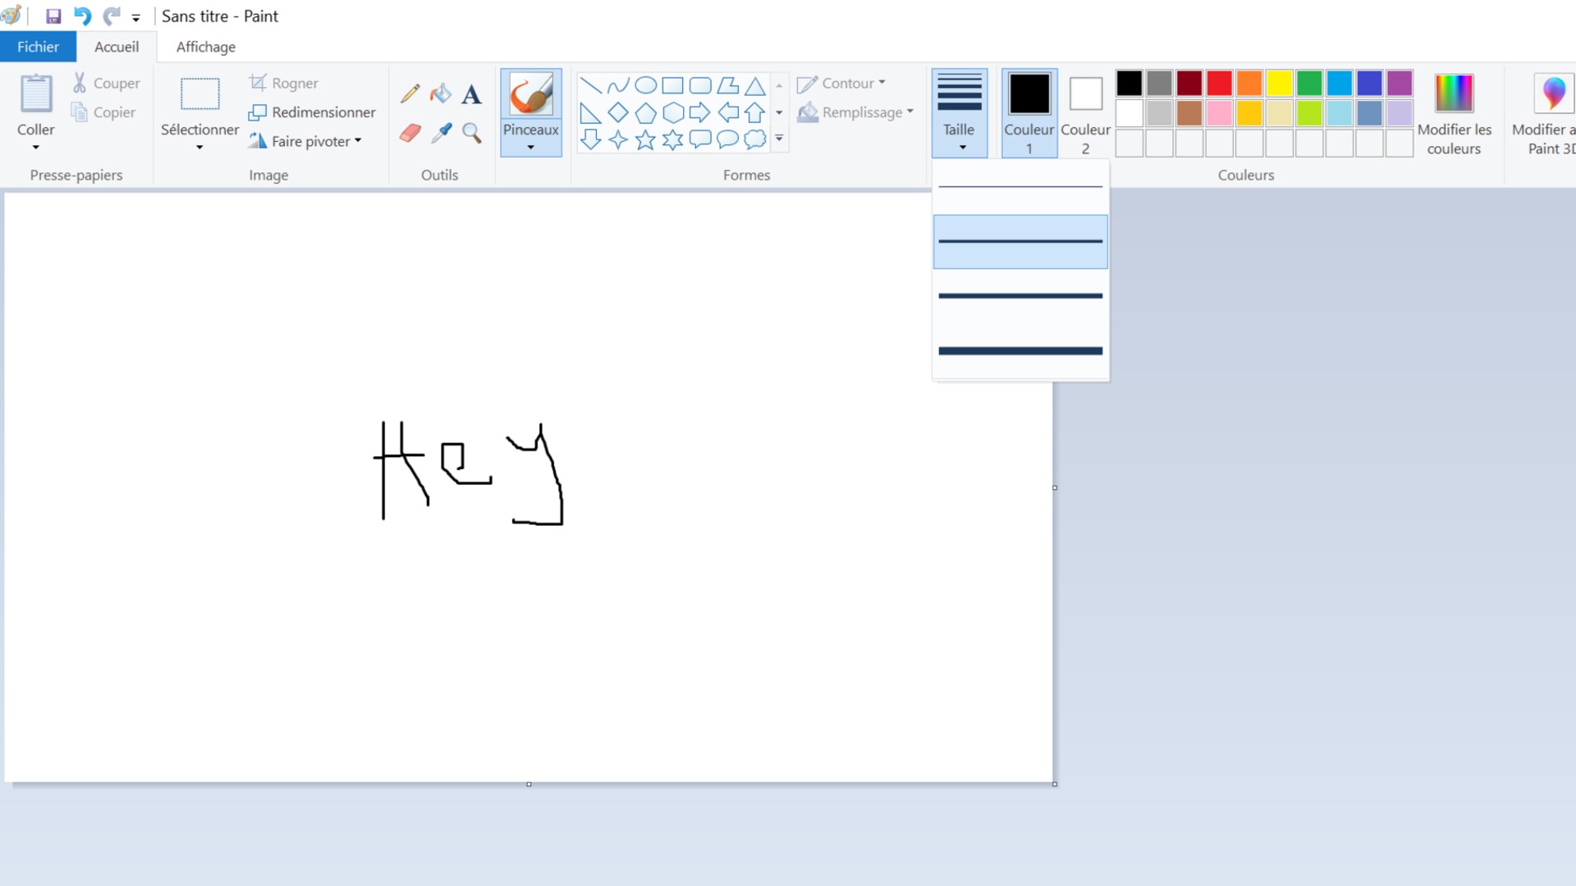Viewport: 1576px width, 886px height.
Task: Pick the second line size option
Action: [1020, 241]
